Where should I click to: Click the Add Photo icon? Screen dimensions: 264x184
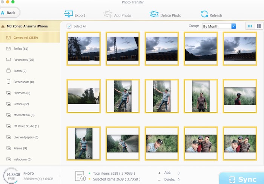[x=108, y=14]
